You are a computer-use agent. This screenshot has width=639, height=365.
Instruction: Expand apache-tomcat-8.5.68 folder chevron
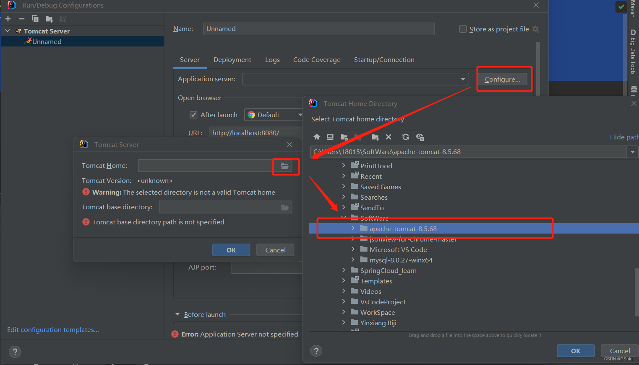click(353, 228)
